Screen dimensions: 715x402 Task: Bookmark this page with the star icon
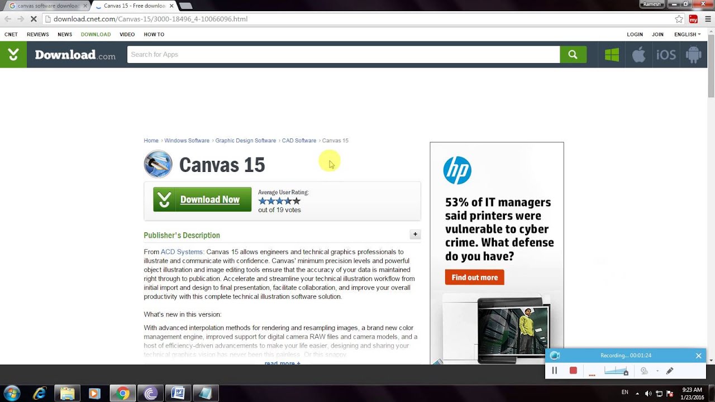[x=679, y=19]
